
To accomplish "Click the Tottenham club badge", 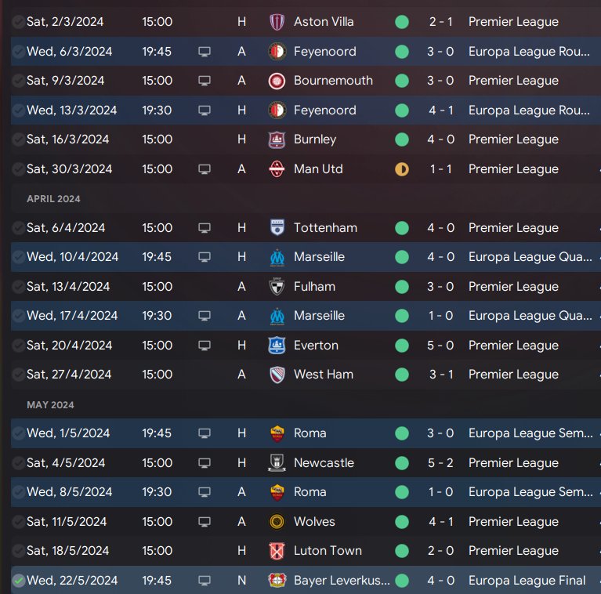I will (x=277, y=228).
